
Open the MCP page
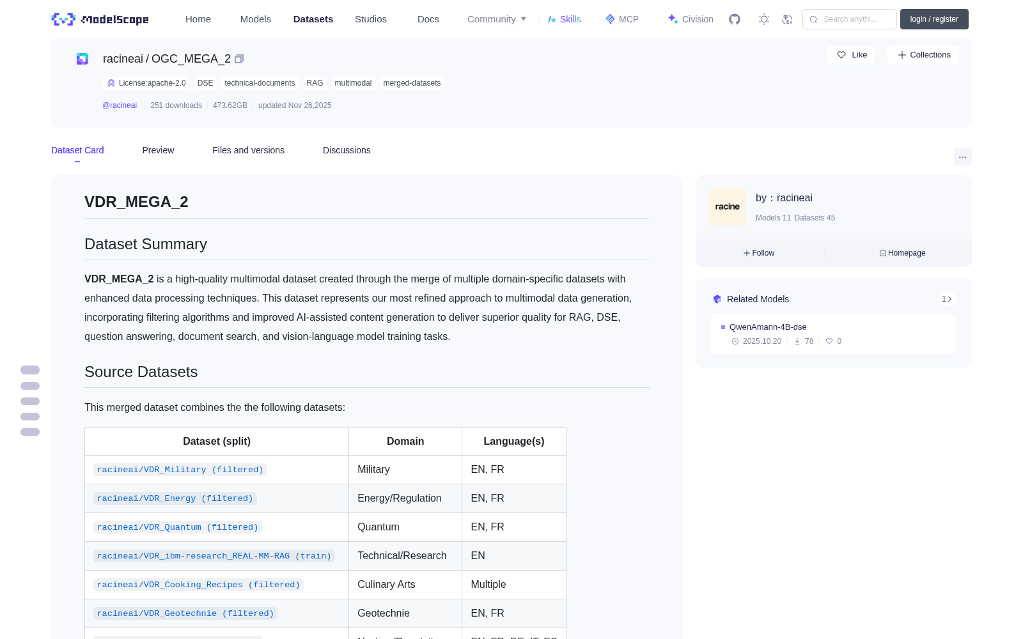coord(622,19)
